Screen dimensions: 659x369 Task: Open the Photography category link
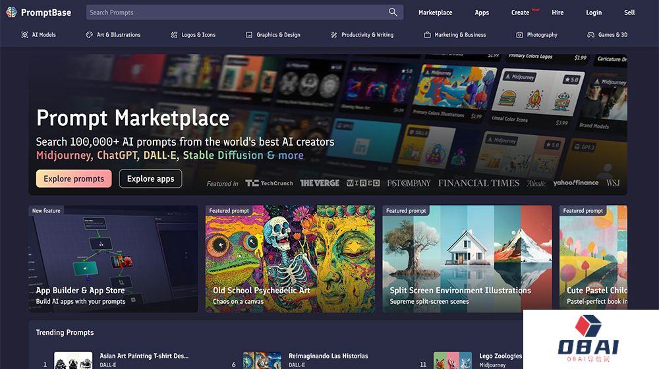point(542,35)
